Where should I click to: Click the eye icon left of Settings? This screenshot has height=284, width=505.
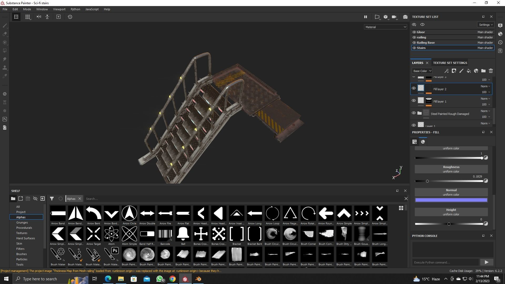(x=422, y=25)
